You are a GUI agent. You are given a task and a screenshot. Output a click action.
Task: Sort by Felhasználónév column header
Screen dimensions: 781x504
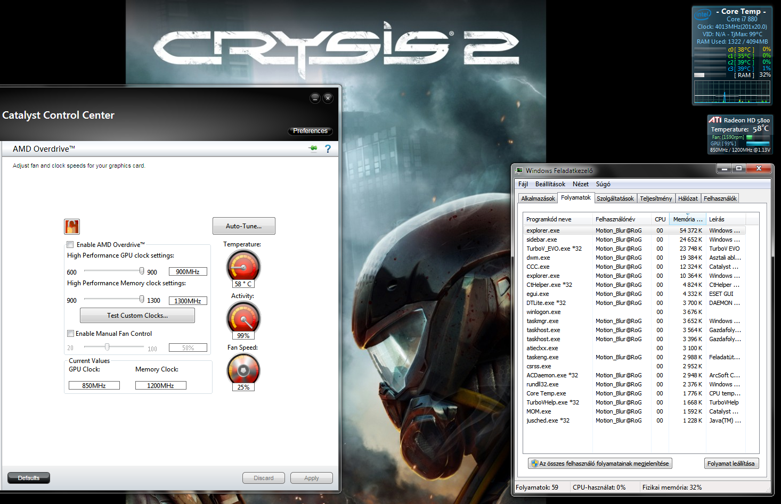click(x=622, y=219)
